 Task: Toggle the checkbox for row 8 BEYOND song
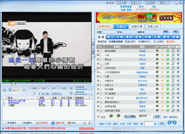click(98, 81)
